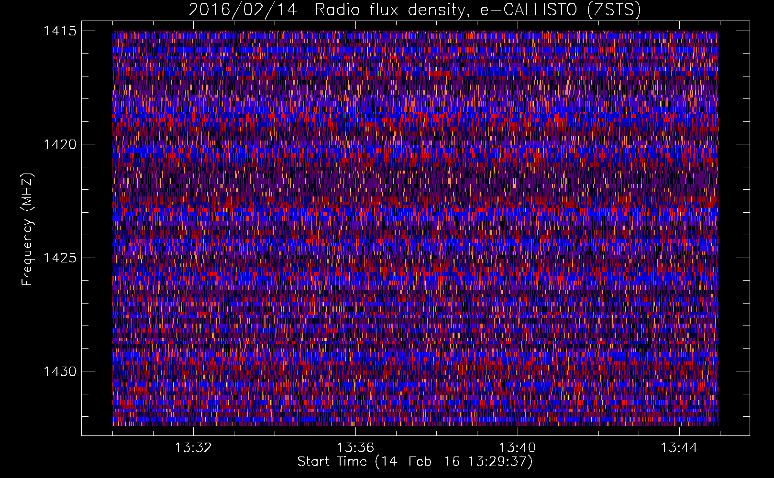Select the 1430 frequency axis label
774x478 pixels.
60,371
